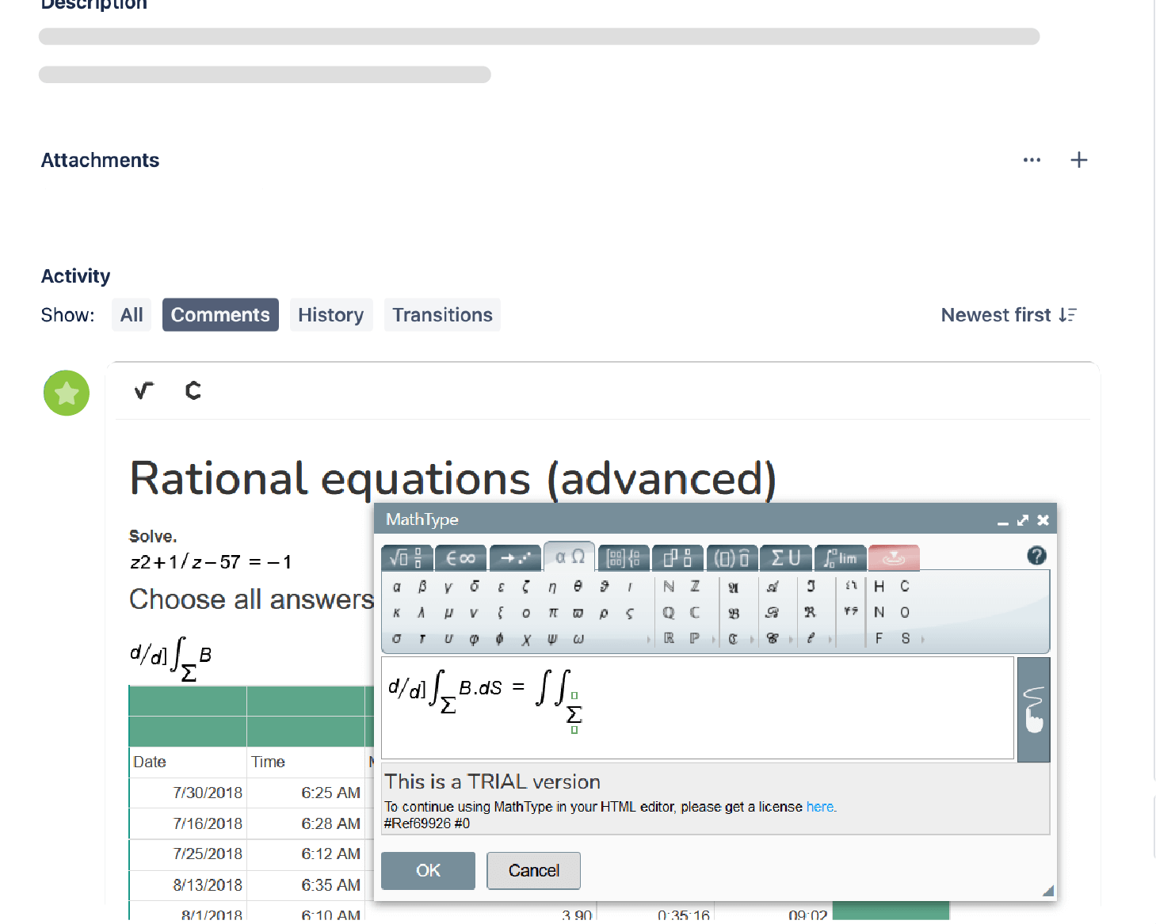Open the fraction and radical templates tab
The width and height of the screenshot is (1156, 924).
coord(406,557)
